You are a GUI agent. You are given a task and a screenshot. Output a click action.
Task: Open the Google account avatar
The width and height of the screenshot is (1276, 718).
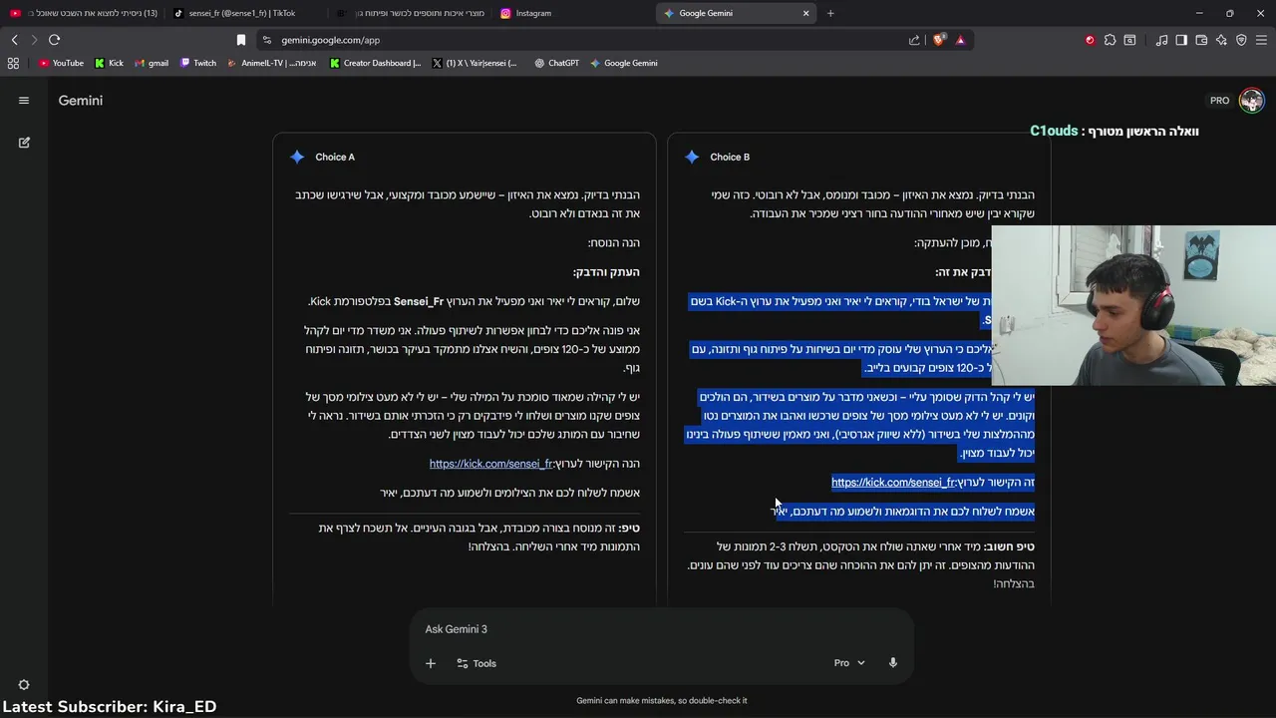(x=1252, y=100)
